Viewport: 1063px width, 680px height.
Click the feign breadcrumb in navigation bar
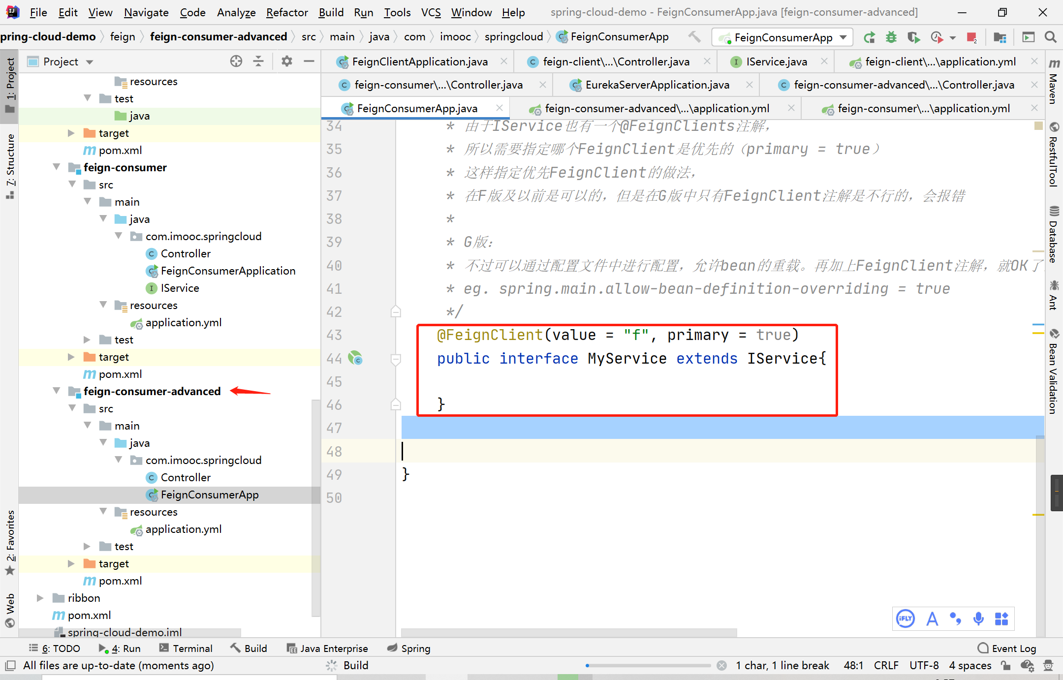click(123, 37)
